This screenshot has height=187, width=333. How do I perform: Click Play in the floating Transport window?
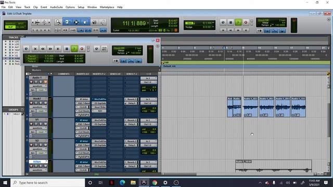coord(74,49)
